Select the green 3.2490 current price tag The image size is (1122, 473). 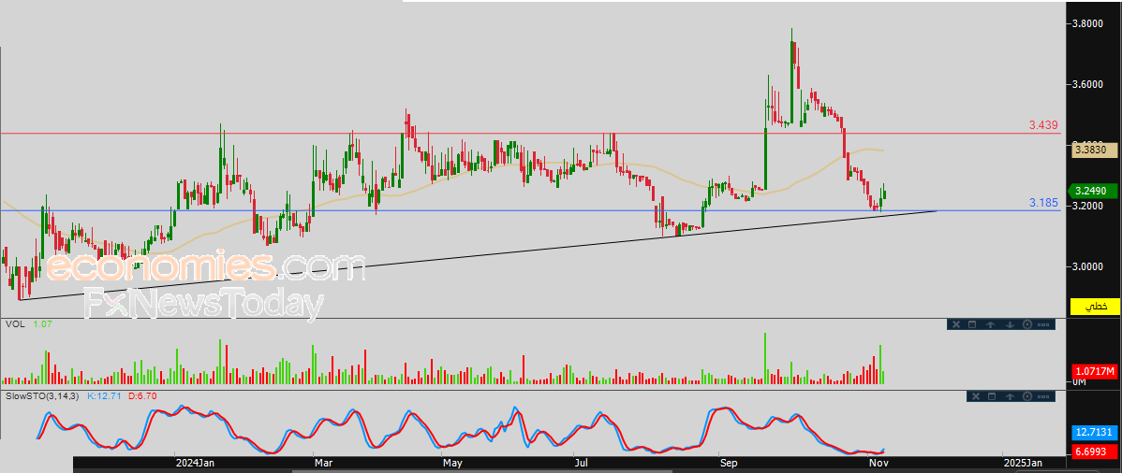1093,191
